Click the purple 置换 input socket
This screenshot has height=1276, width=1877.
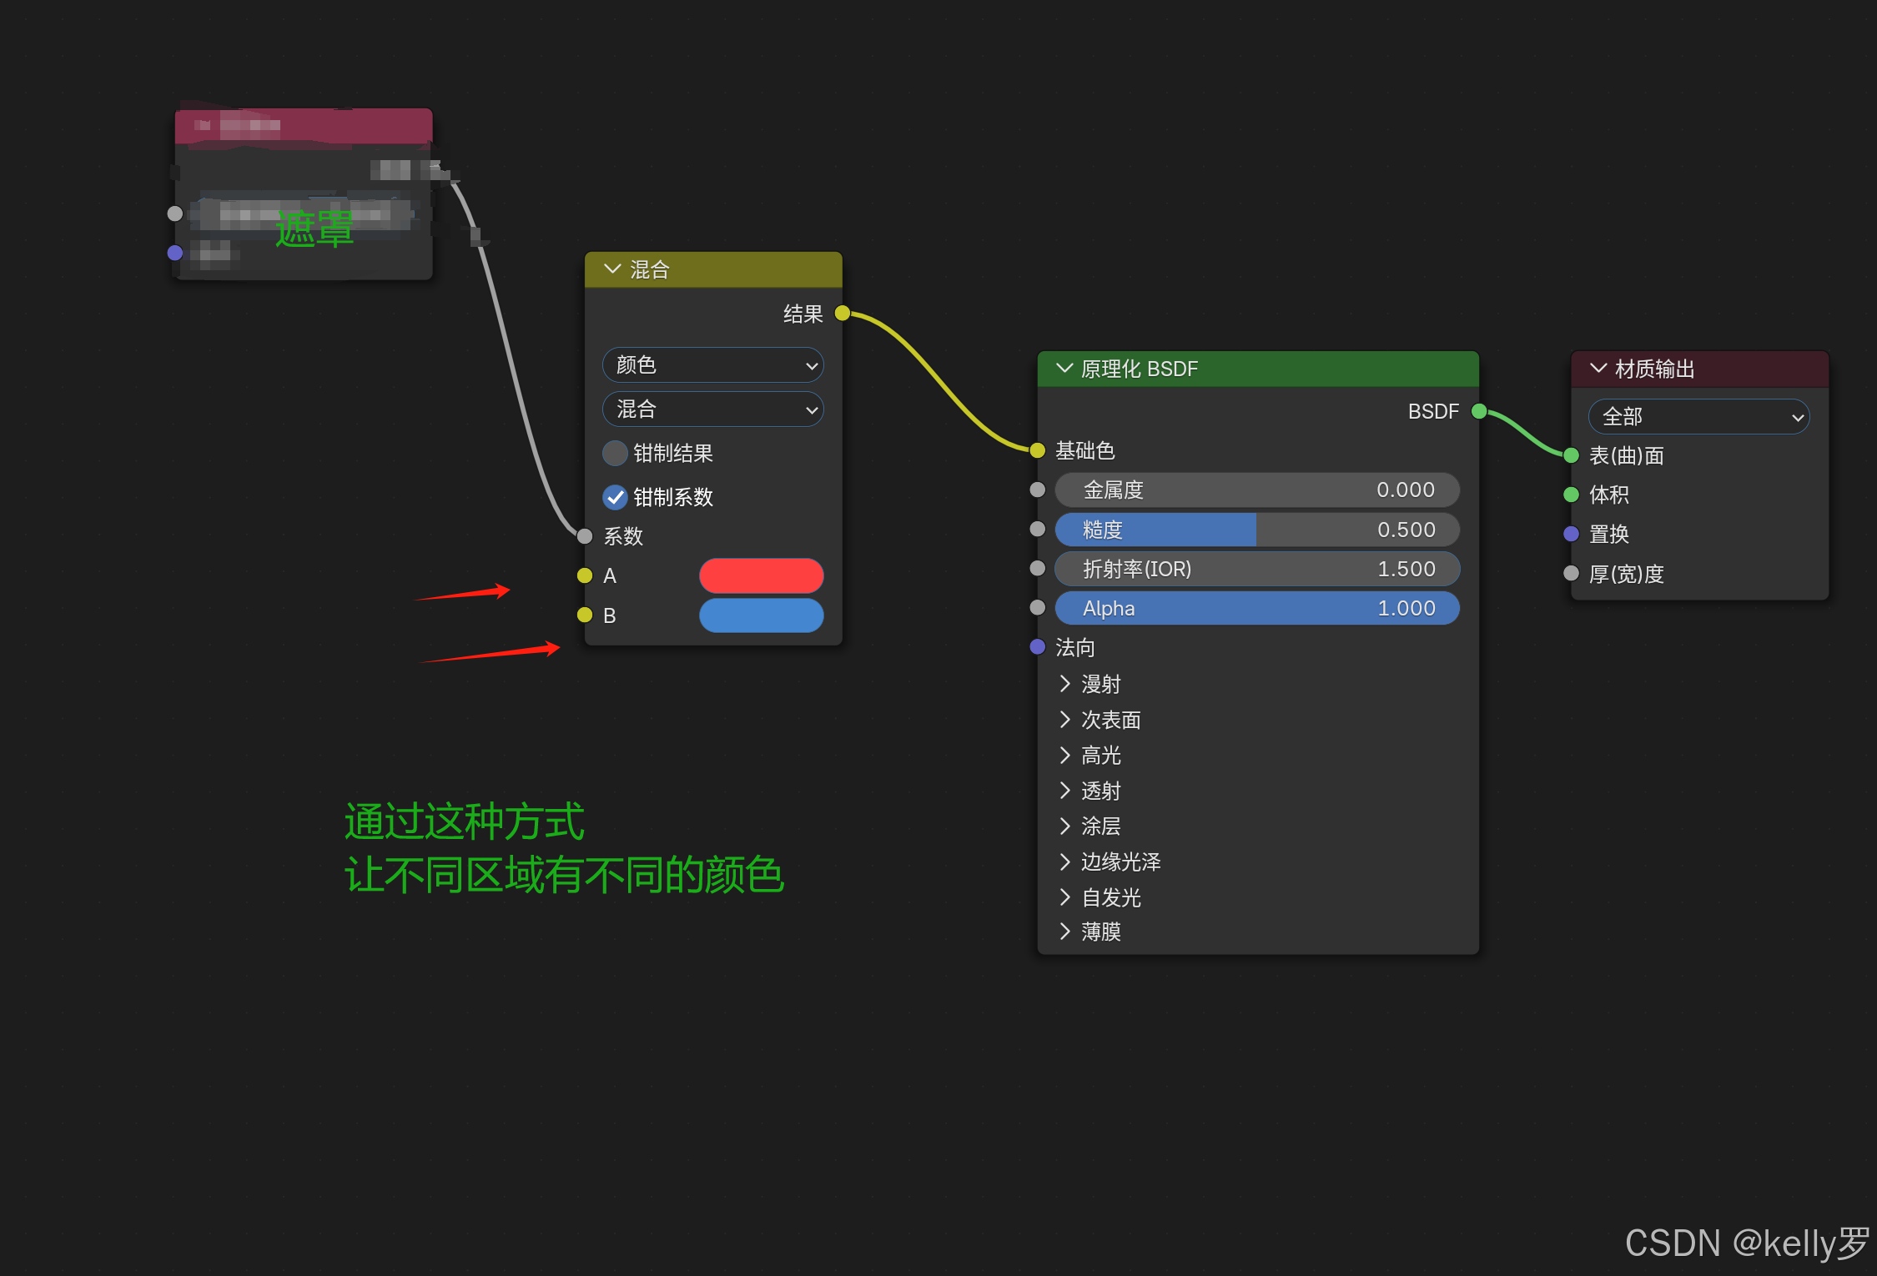(1572, 534)
